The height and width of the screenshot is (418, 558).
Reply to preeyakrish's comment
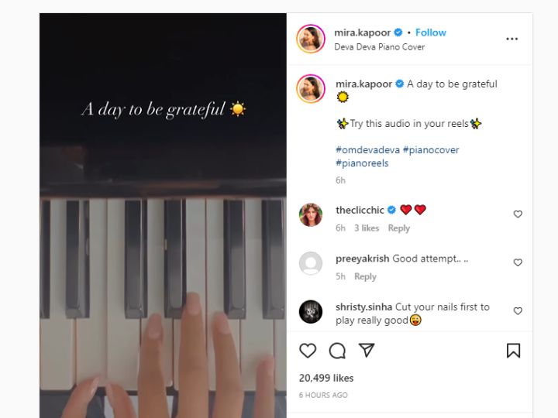point(365,276)
